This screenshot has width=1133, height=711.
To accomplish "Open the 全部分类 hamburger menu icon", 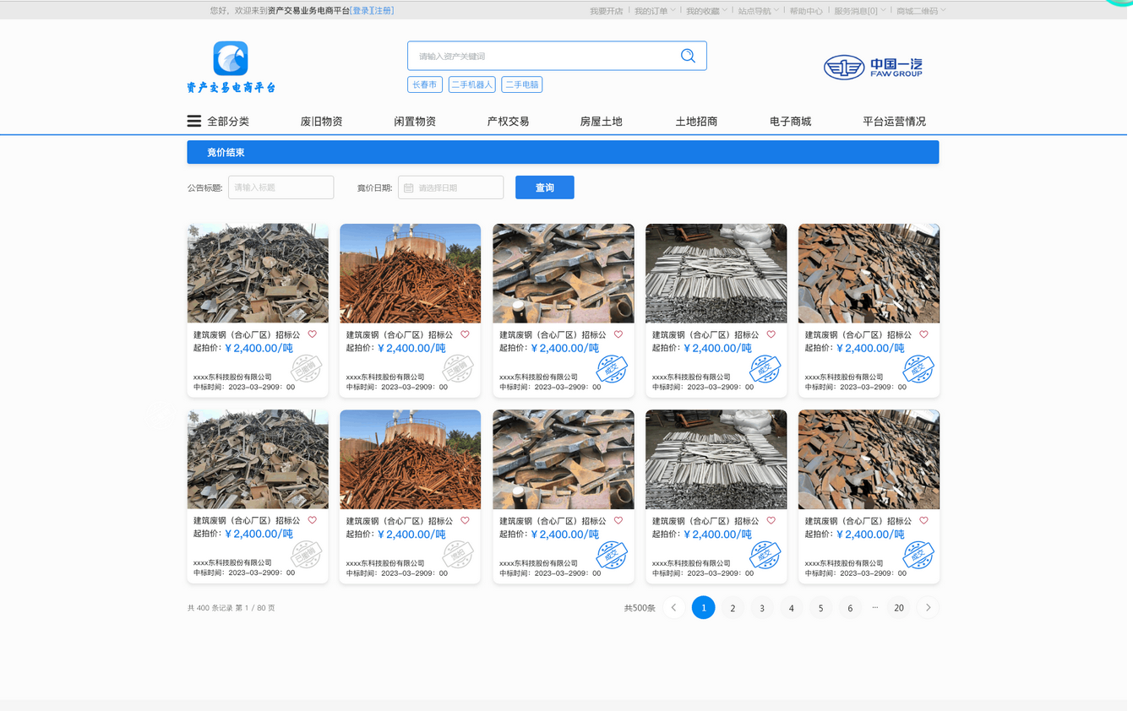I will (x=194, y=121).
